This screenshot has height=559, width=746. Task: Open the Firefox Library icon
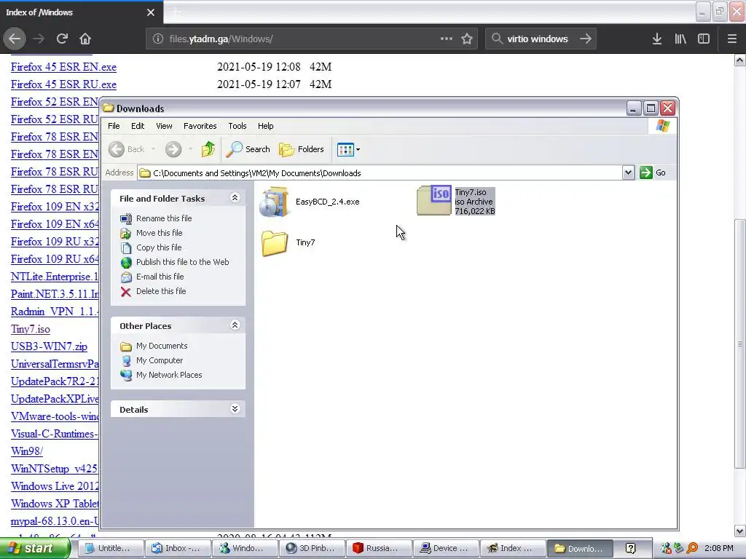tap(680, 39)
